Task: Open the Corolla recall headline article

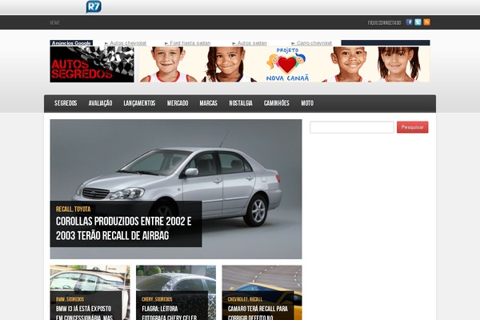Action: pyautogui.click(x=124, y=229)
